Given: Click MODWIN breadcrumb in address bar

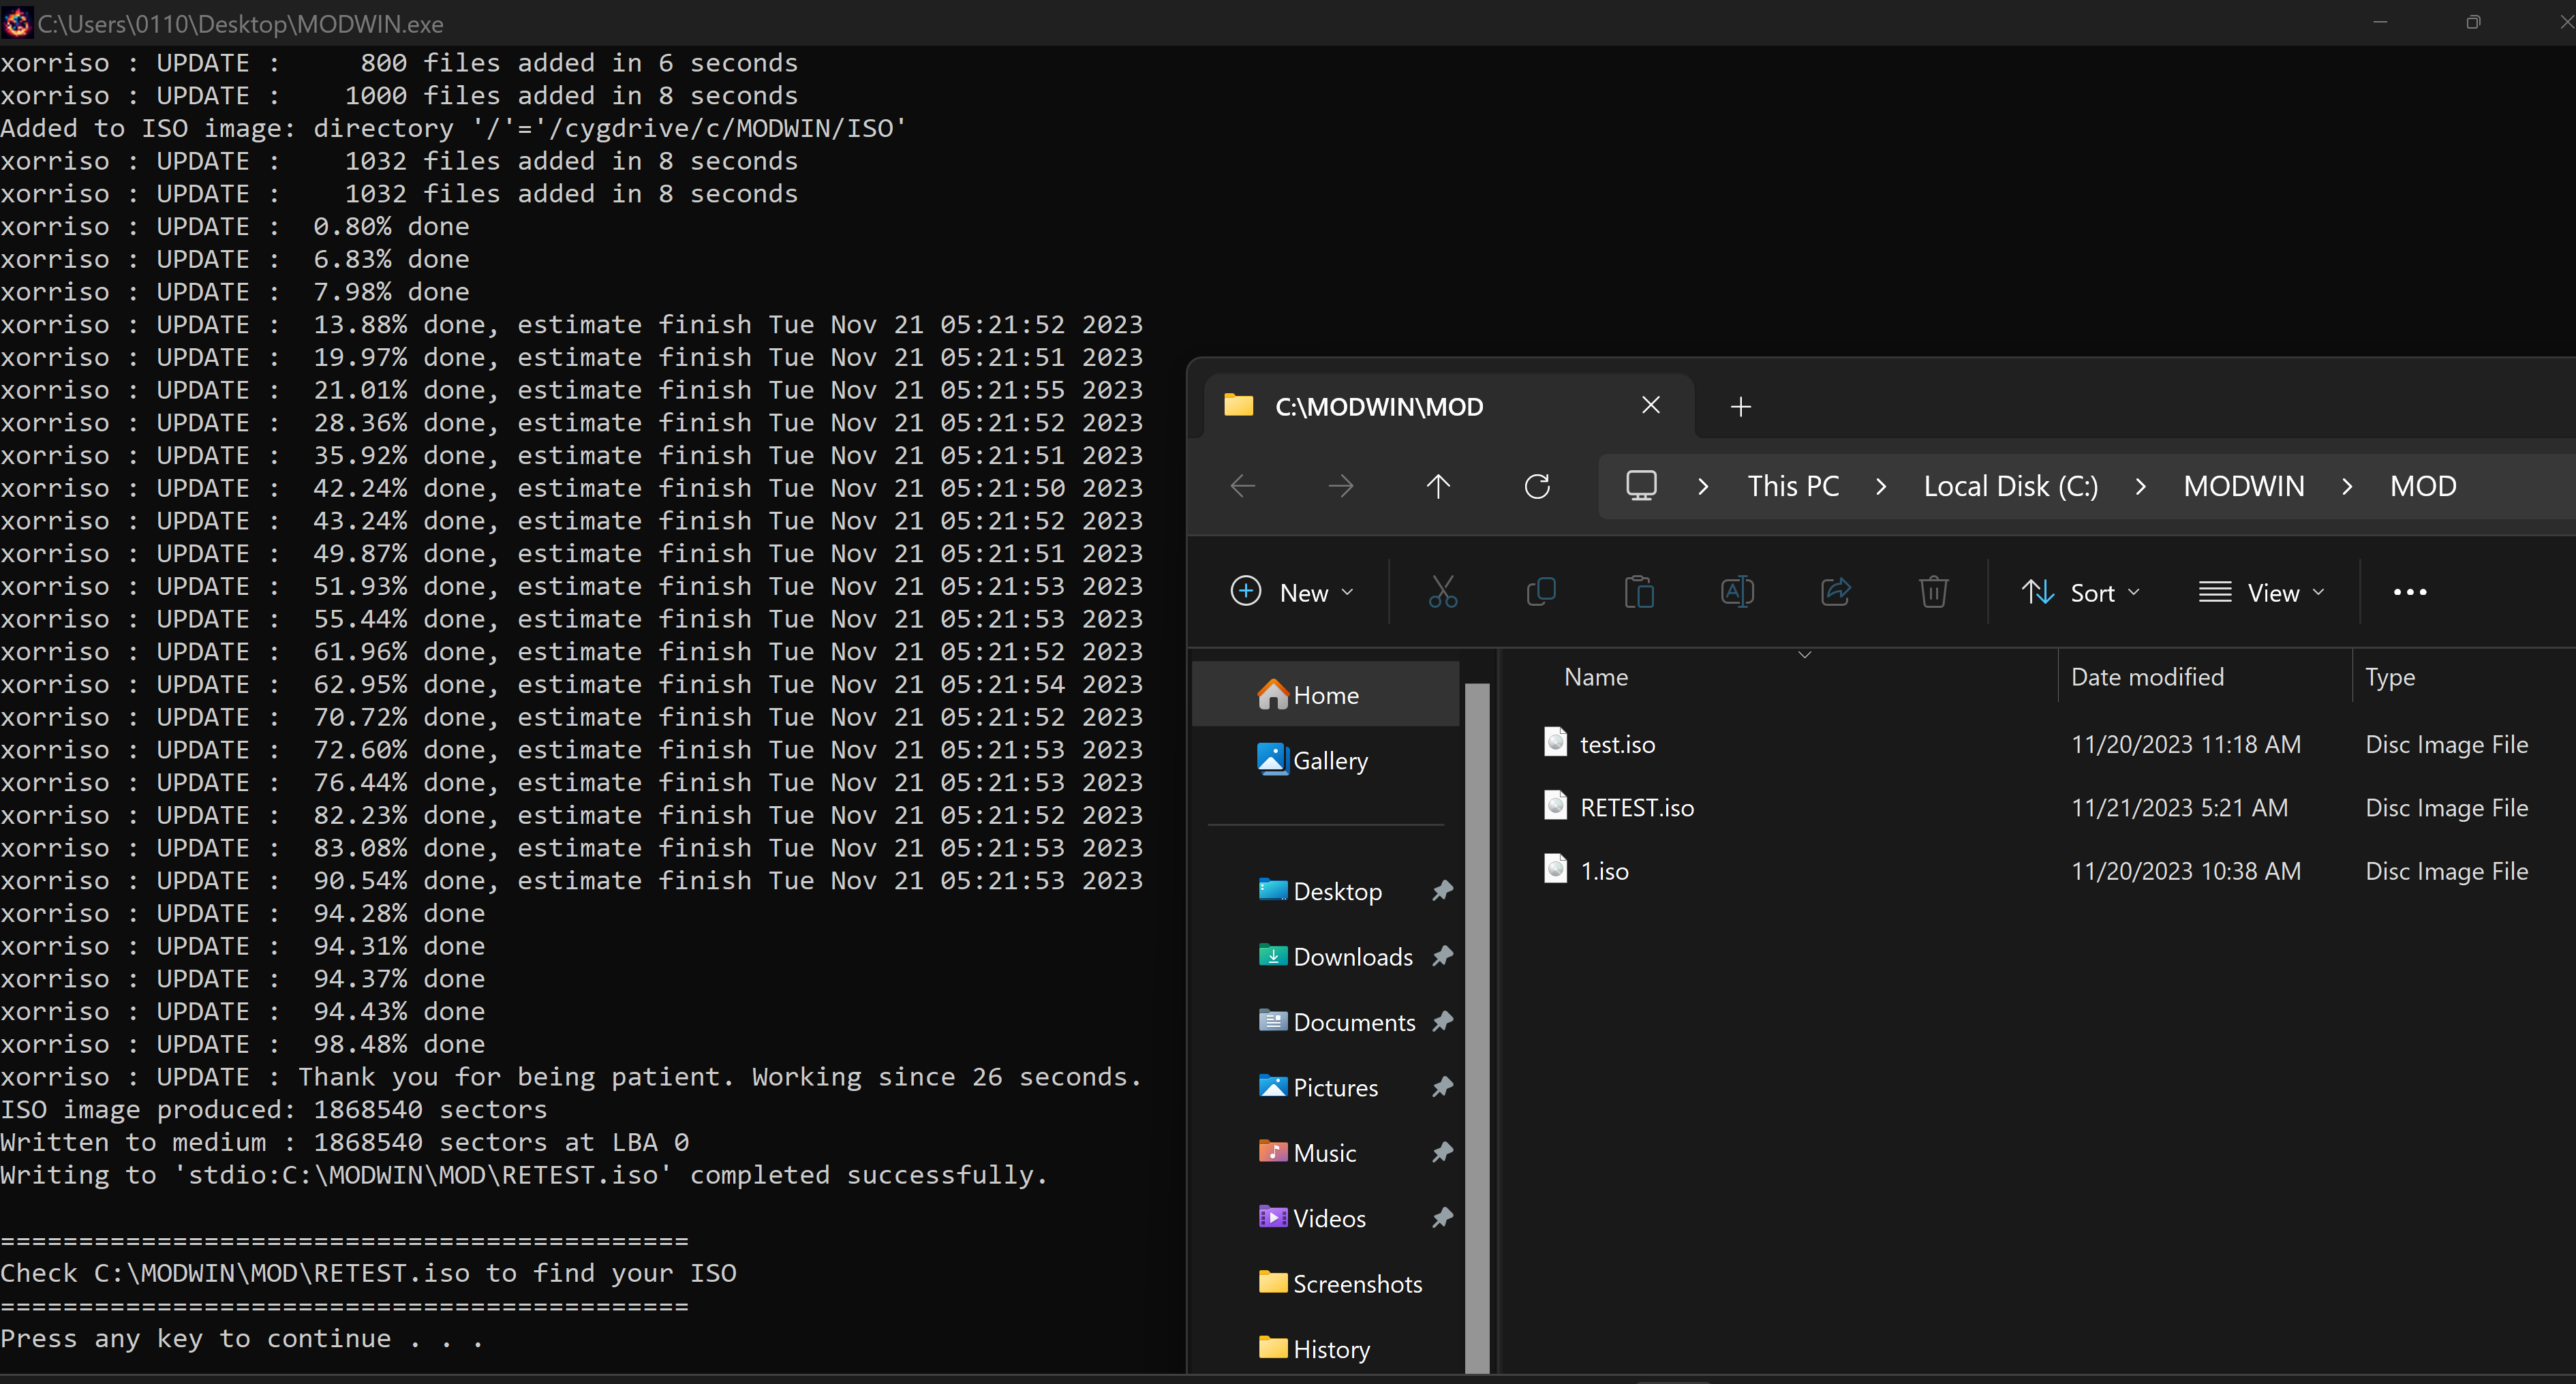Looking at the screenshot, I should coord(2243,486).
